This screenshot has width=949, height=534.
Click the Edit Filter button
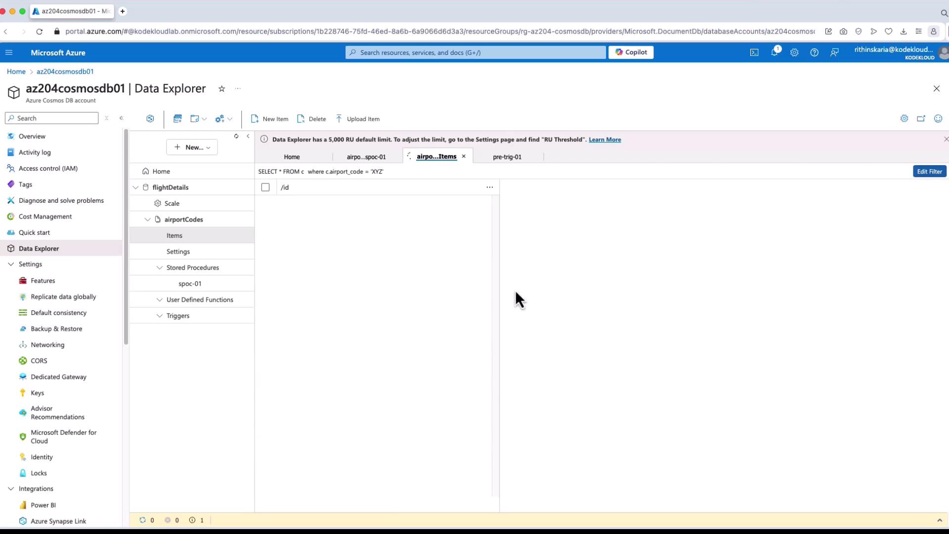(929, 172)
